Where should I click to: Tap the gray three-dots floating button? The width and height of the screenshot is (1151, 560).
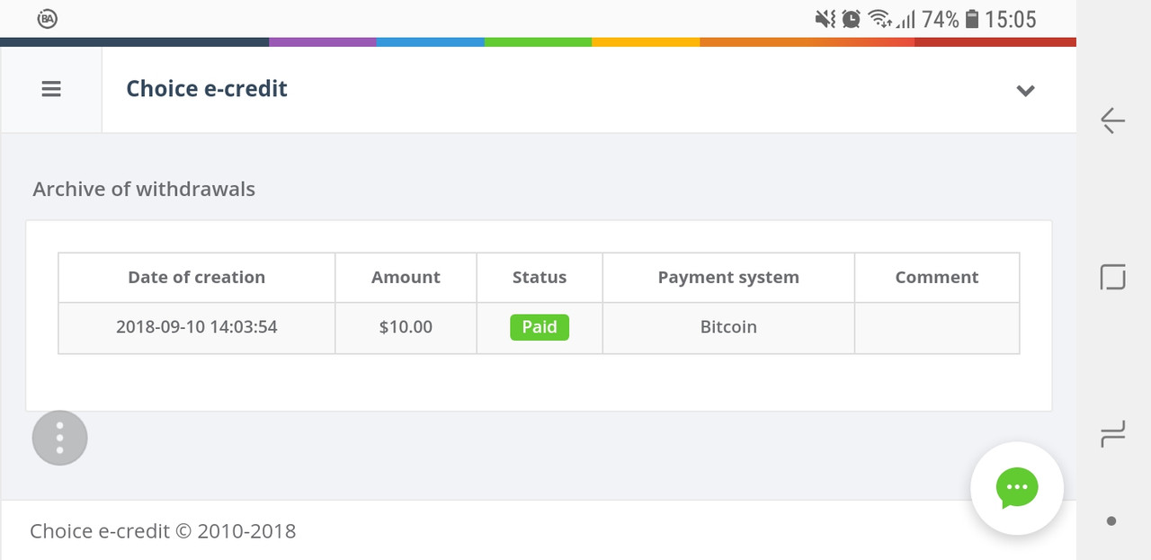pyautogui.click(x=59, y=438)
